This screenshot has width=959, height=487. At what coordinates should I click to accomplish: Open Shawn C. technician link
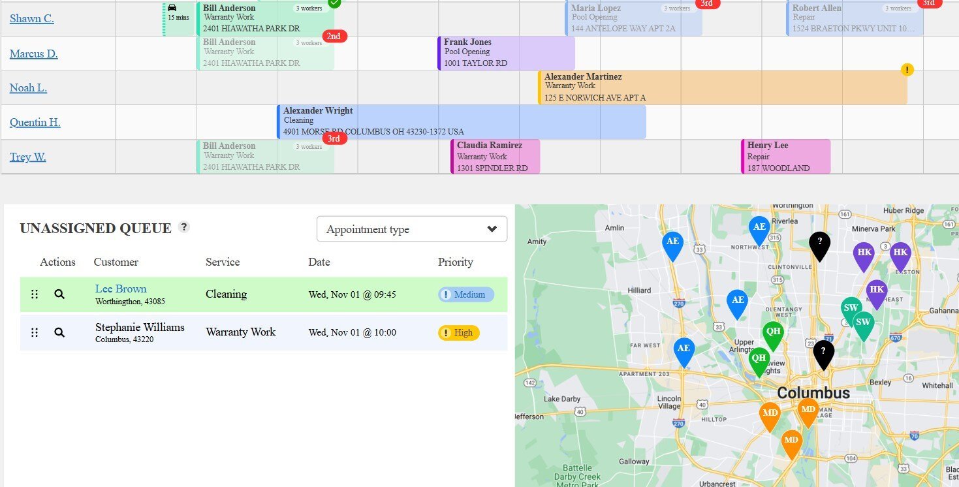(31, 18)
